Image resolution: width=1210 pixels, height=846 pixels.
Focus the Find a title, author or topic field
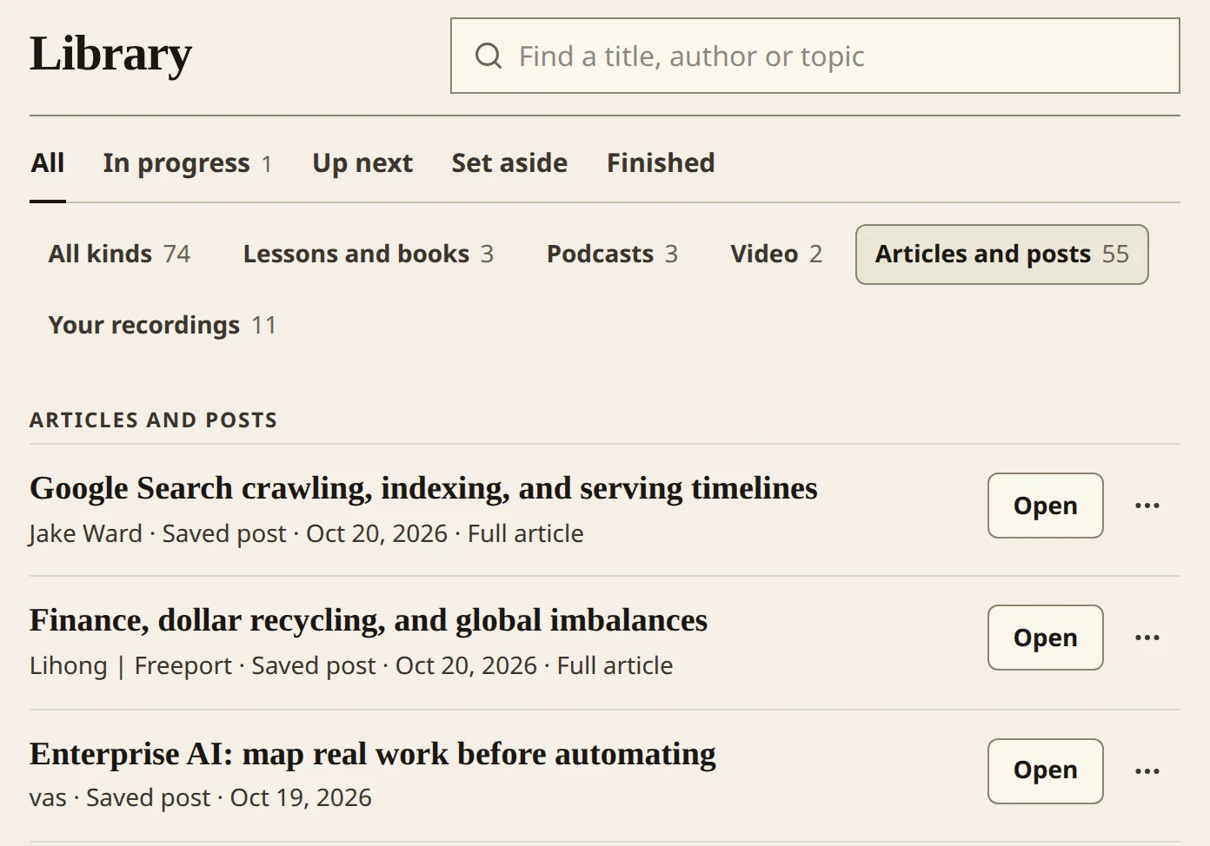[815, 56]
